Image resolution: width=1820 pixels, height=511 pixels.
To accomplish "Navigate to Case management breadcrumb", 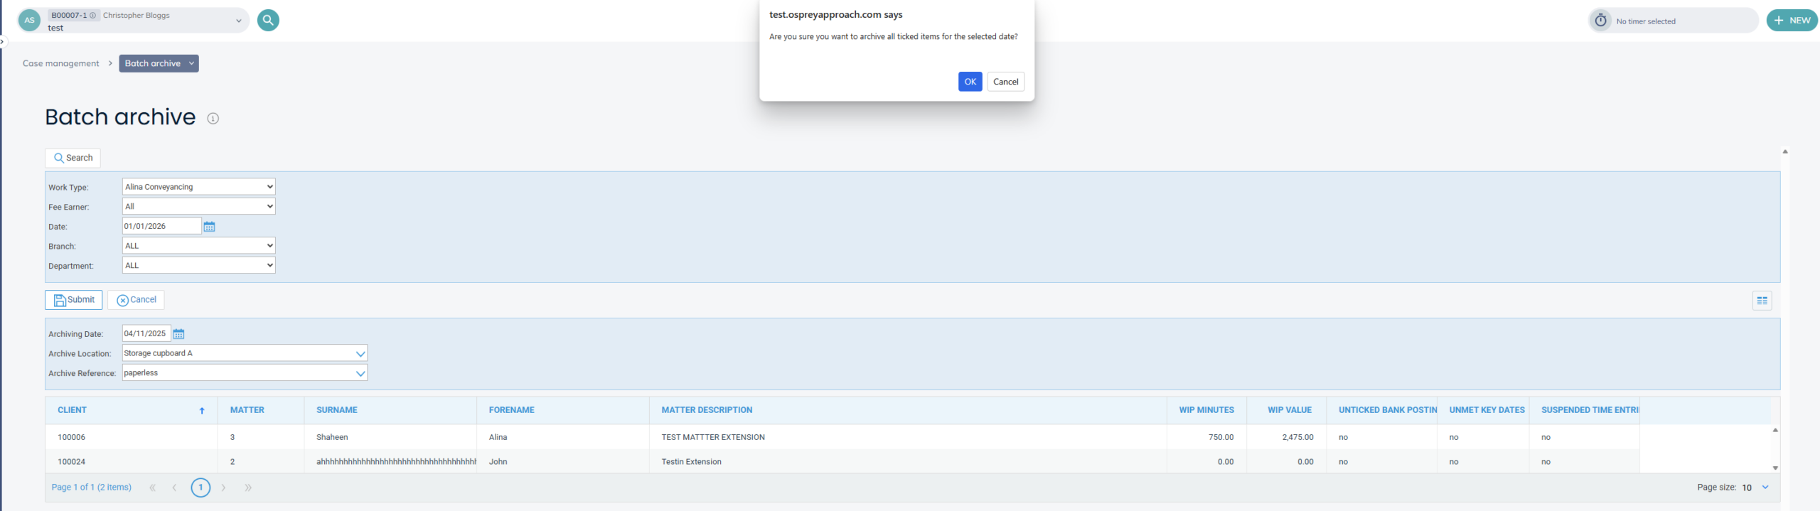I will point(61,63).
